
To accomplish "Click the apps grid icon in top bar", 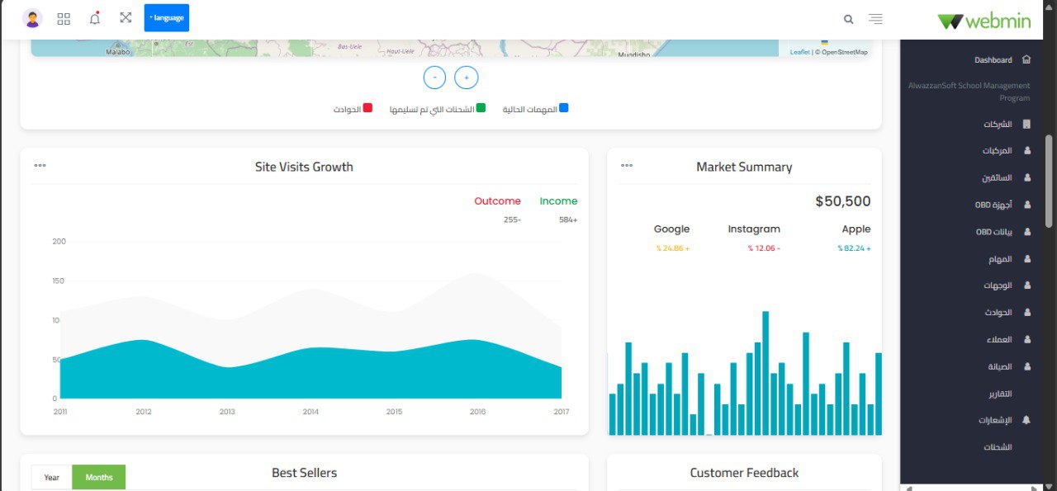I will (x=64, y=18).
